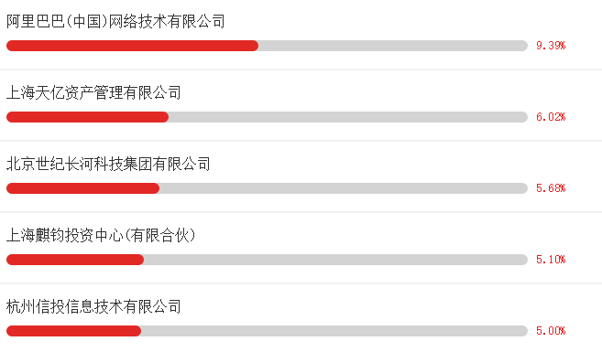Screen dimensions: 602x352
Task: Click gray unfilled portion of 北京世纪长河 bar
Action: click(344, 188)
